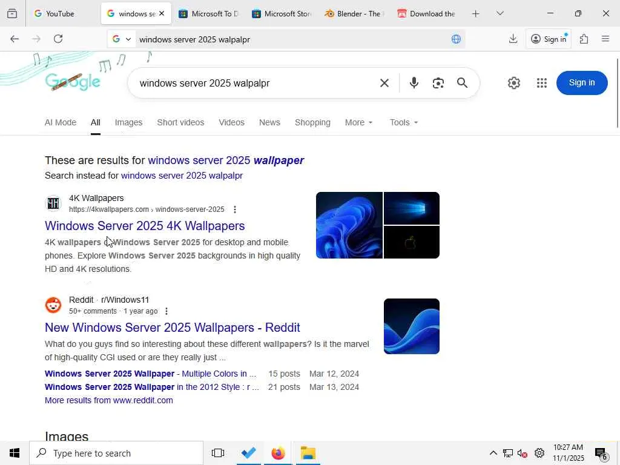Select the All results tab
The width and height of the screenshot is (620, 465).
pos(95,122)
